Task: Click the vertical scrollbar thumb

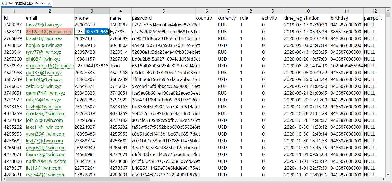Action: point(388,14)
